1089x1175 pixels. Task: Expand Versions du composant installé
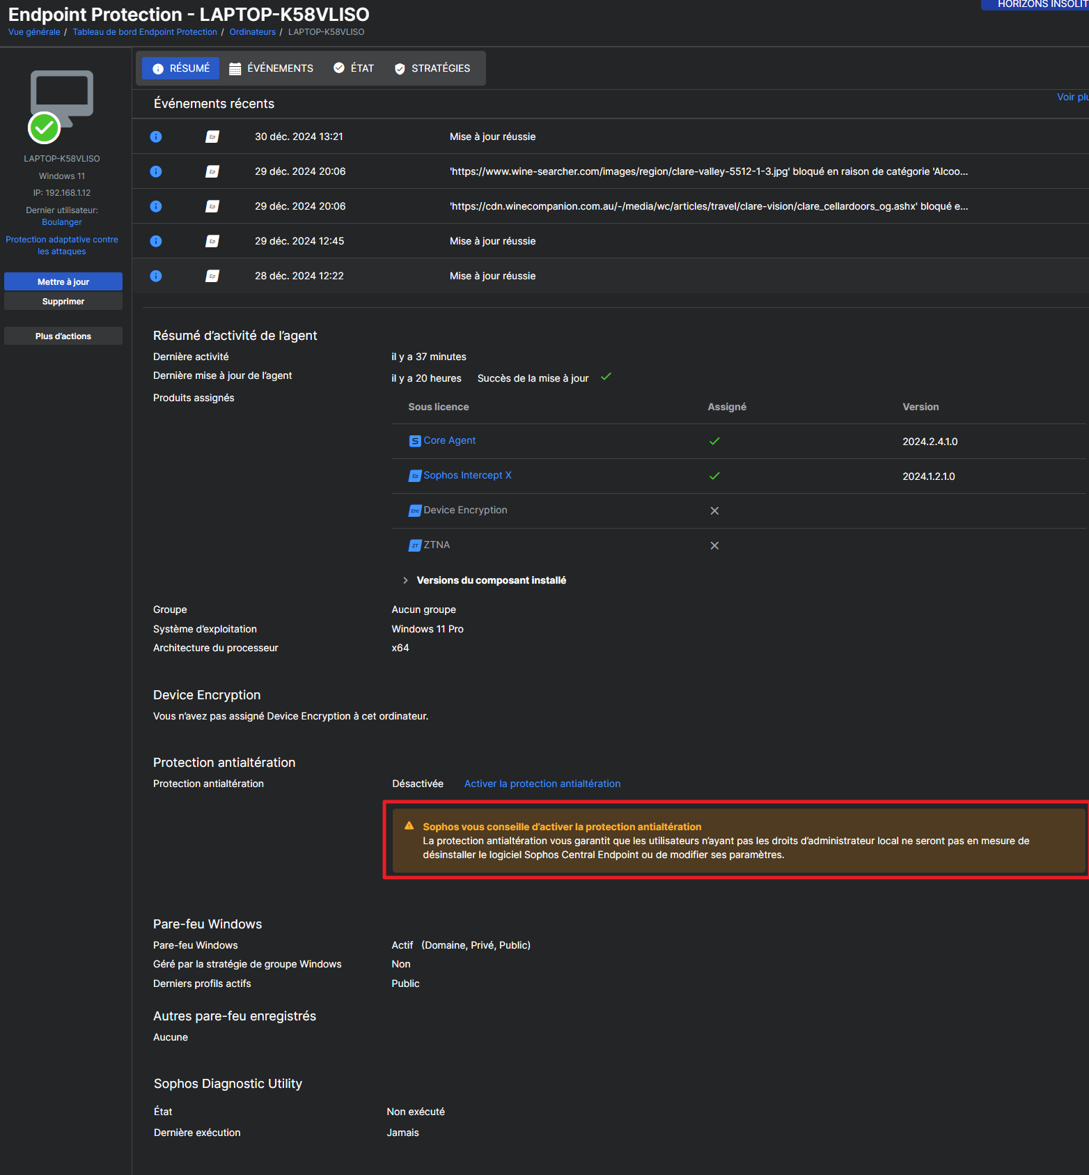coord(484,580)
